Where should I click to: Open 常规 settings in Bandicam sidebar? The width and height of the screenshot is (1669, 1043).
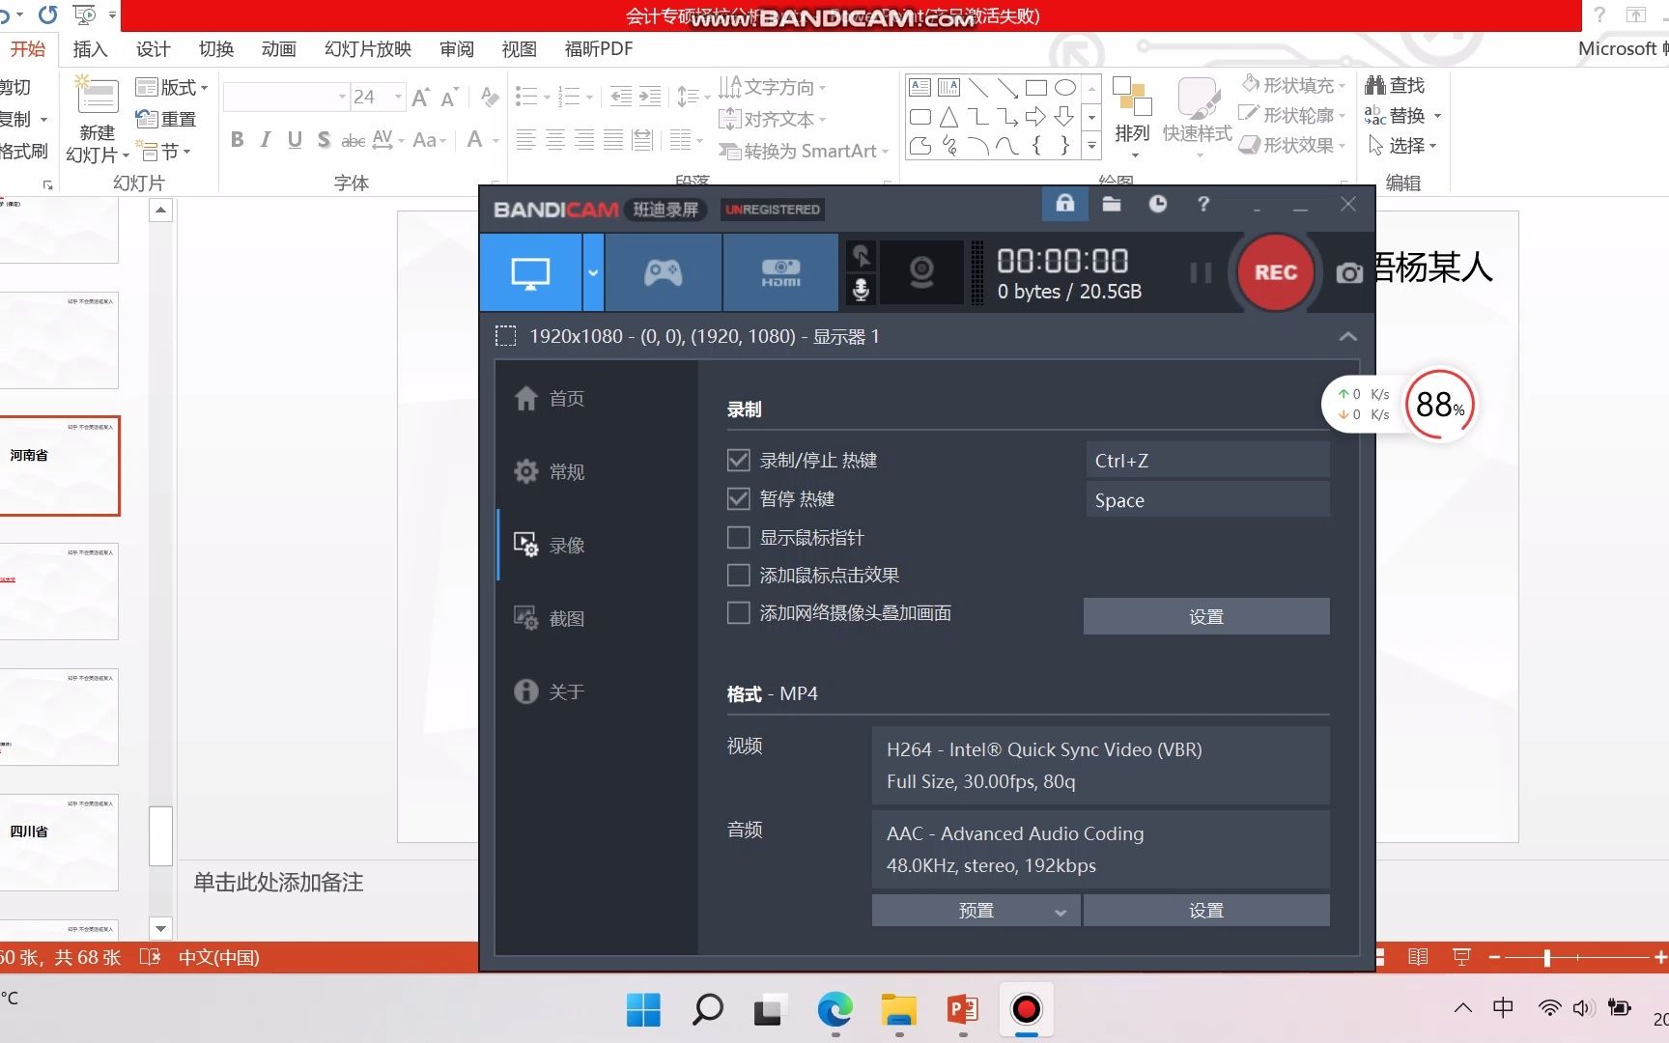coord(550,471)
